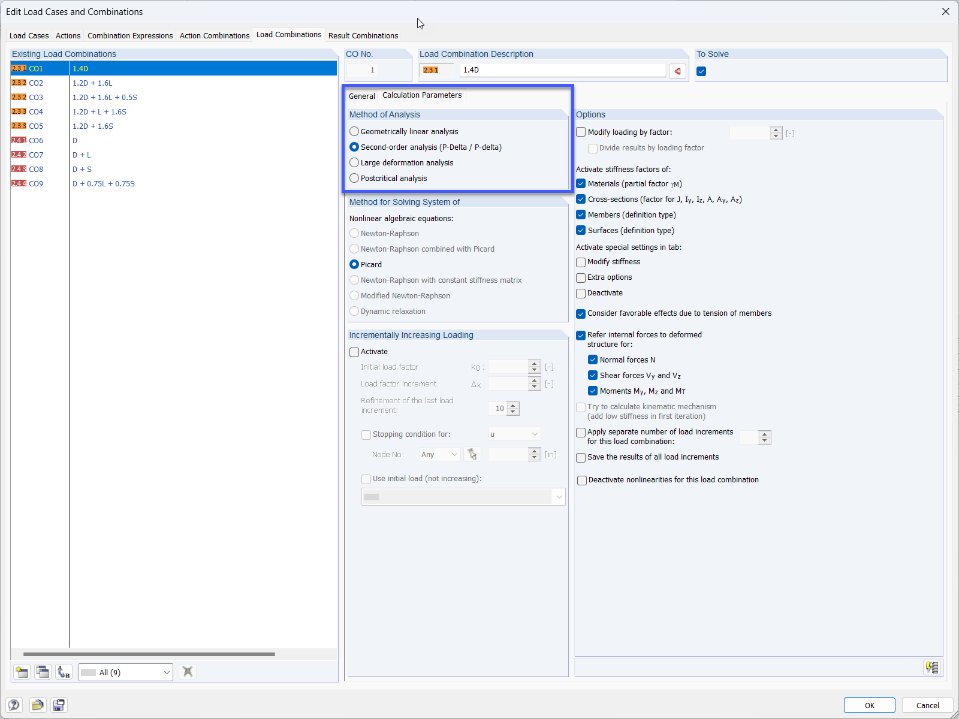
Task: Enable the Modify stiffness checkbox
Action: [x=581, y=262]
